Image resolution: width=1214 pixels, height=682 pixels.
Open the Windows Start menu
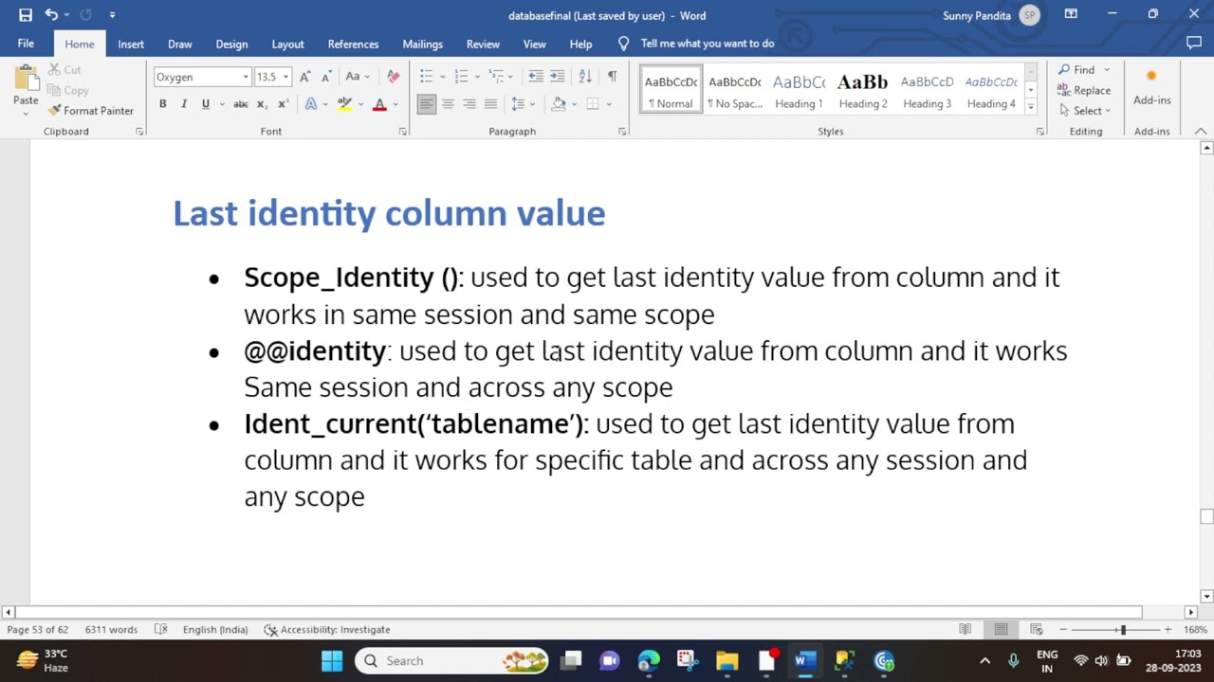tap(332, 661)
